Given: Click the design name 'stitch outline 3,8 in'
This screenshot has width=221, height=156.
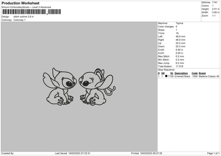Looking at the screenshot, I should (24, 17).
